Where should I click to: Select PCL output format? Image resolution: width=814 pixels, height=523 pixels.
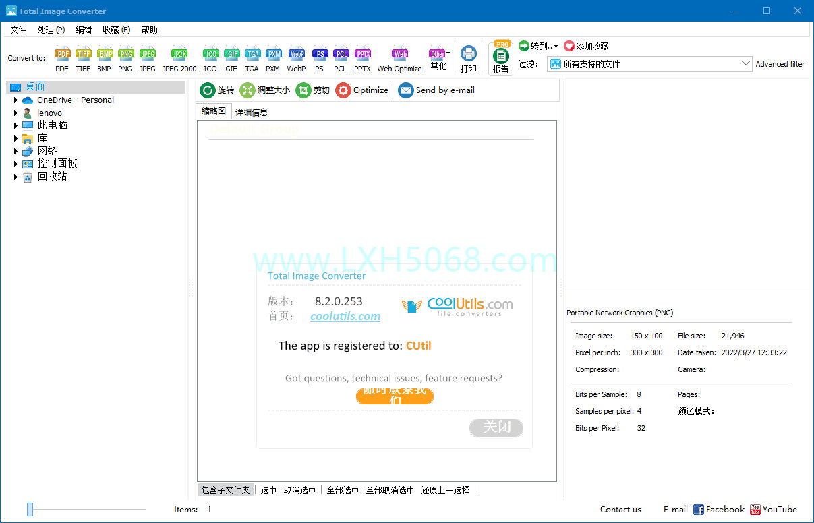[x=341, y=59]
